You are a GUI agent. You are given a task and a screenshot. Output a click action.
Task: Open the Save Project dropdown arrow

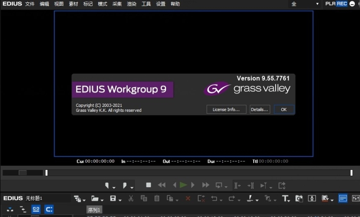tap(120, 200)
